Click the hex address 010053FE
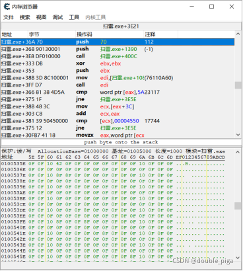 (x=13, y=221)
